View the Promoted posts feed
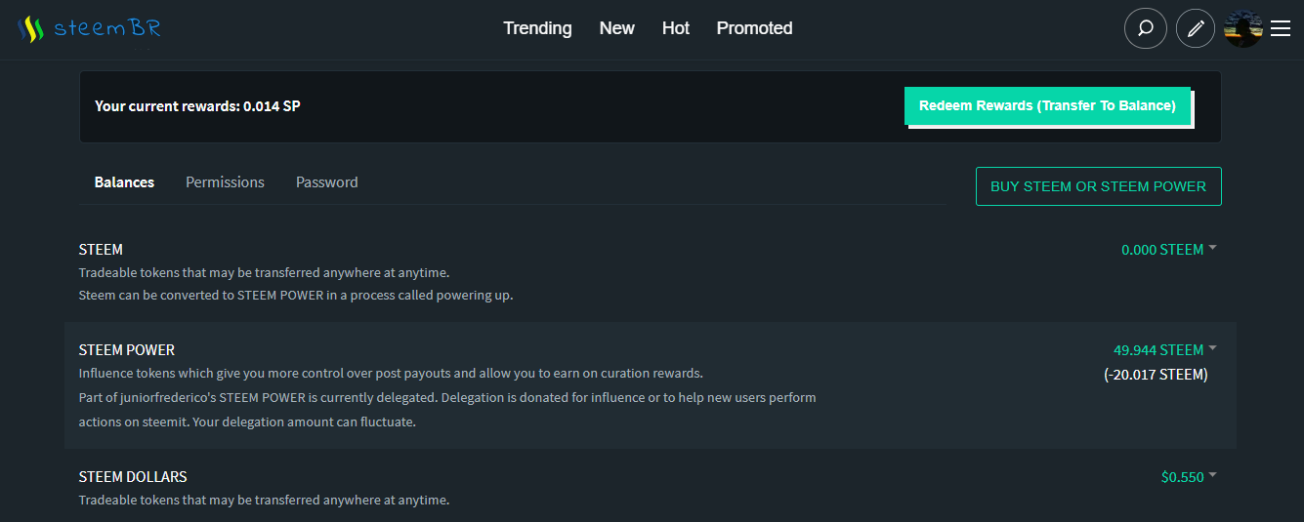1304x522 pixels. [x=754, y=28]
